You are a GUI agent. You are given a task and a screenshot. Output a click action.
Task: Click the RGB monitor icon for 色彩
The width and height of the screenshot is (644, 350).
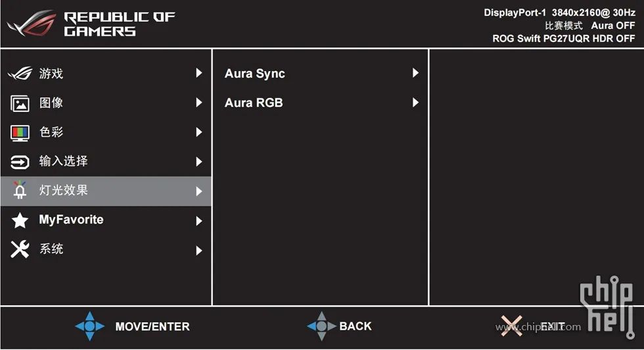20,133
